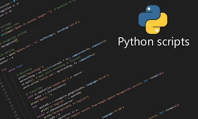Image resolution: width=198 pixels, height=119 pixels.
Task: Click line number 21 in the gutter
Action: [x=4, y=90]
